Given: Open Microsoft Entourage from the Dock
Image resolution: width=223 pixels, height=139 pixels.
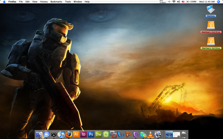Looking at the screenshot, I should coord(135,134).
